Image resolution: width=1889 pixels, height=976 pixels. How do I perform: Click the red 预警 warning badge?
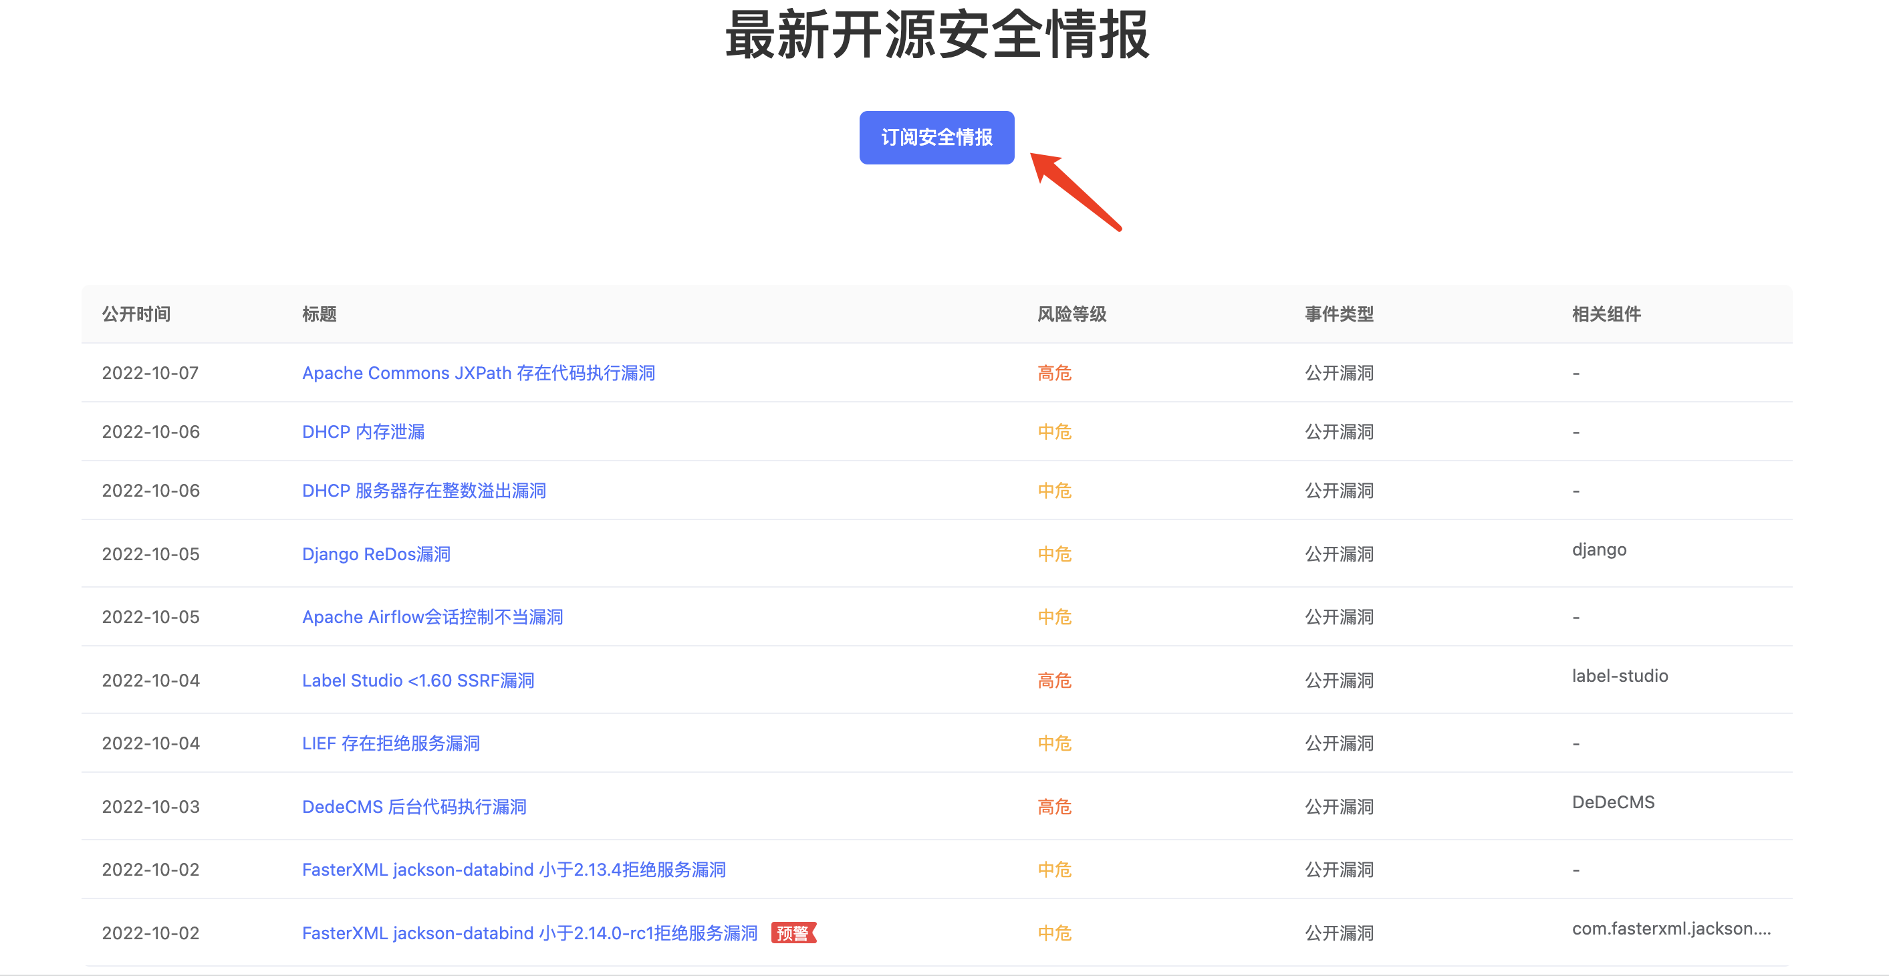pos(793,933)
